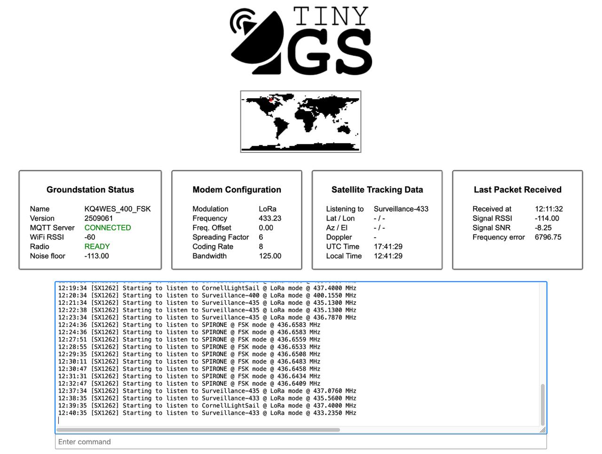Viewport: 602px width, 454px height.
Task: Click the 12:37:34 Surveillance-435 log line
Action: (207, 391)
